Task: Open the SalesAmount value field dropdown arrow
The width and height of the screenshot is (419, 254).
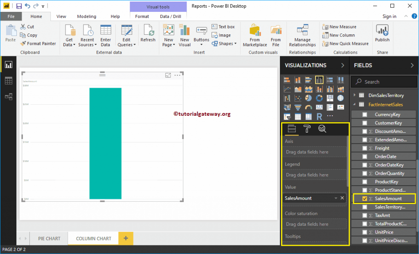Action: point(336,198)
